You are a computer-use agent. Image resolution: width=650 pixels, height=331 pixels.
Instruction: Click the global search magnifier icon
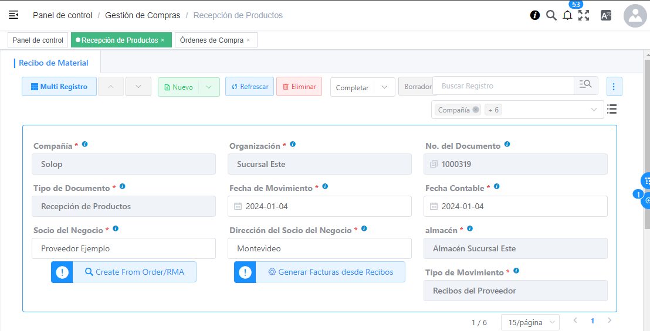point(551,15)
